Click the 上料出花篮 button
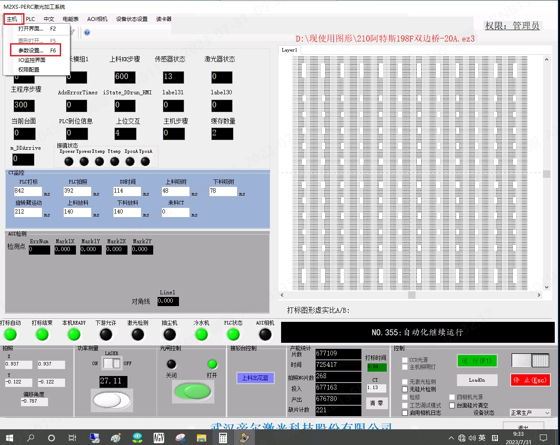This screenshot has width=560, height=445. [x=255, y=378]
